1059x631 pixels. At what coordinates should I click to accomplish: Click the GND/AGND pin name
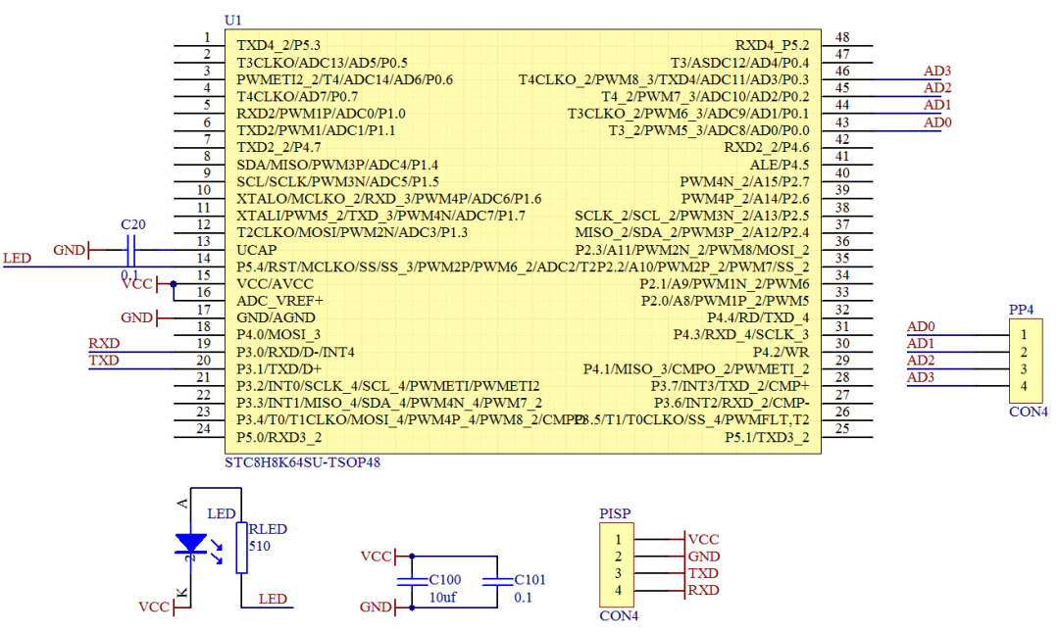pos(276,317)
